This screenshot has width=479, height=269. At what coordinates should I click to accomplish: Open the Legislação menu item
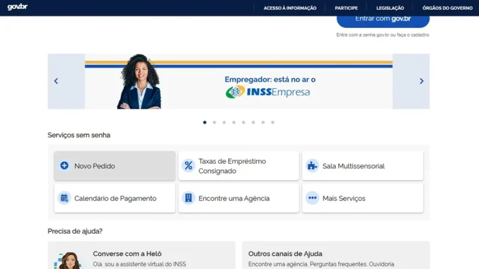point(390,8)
